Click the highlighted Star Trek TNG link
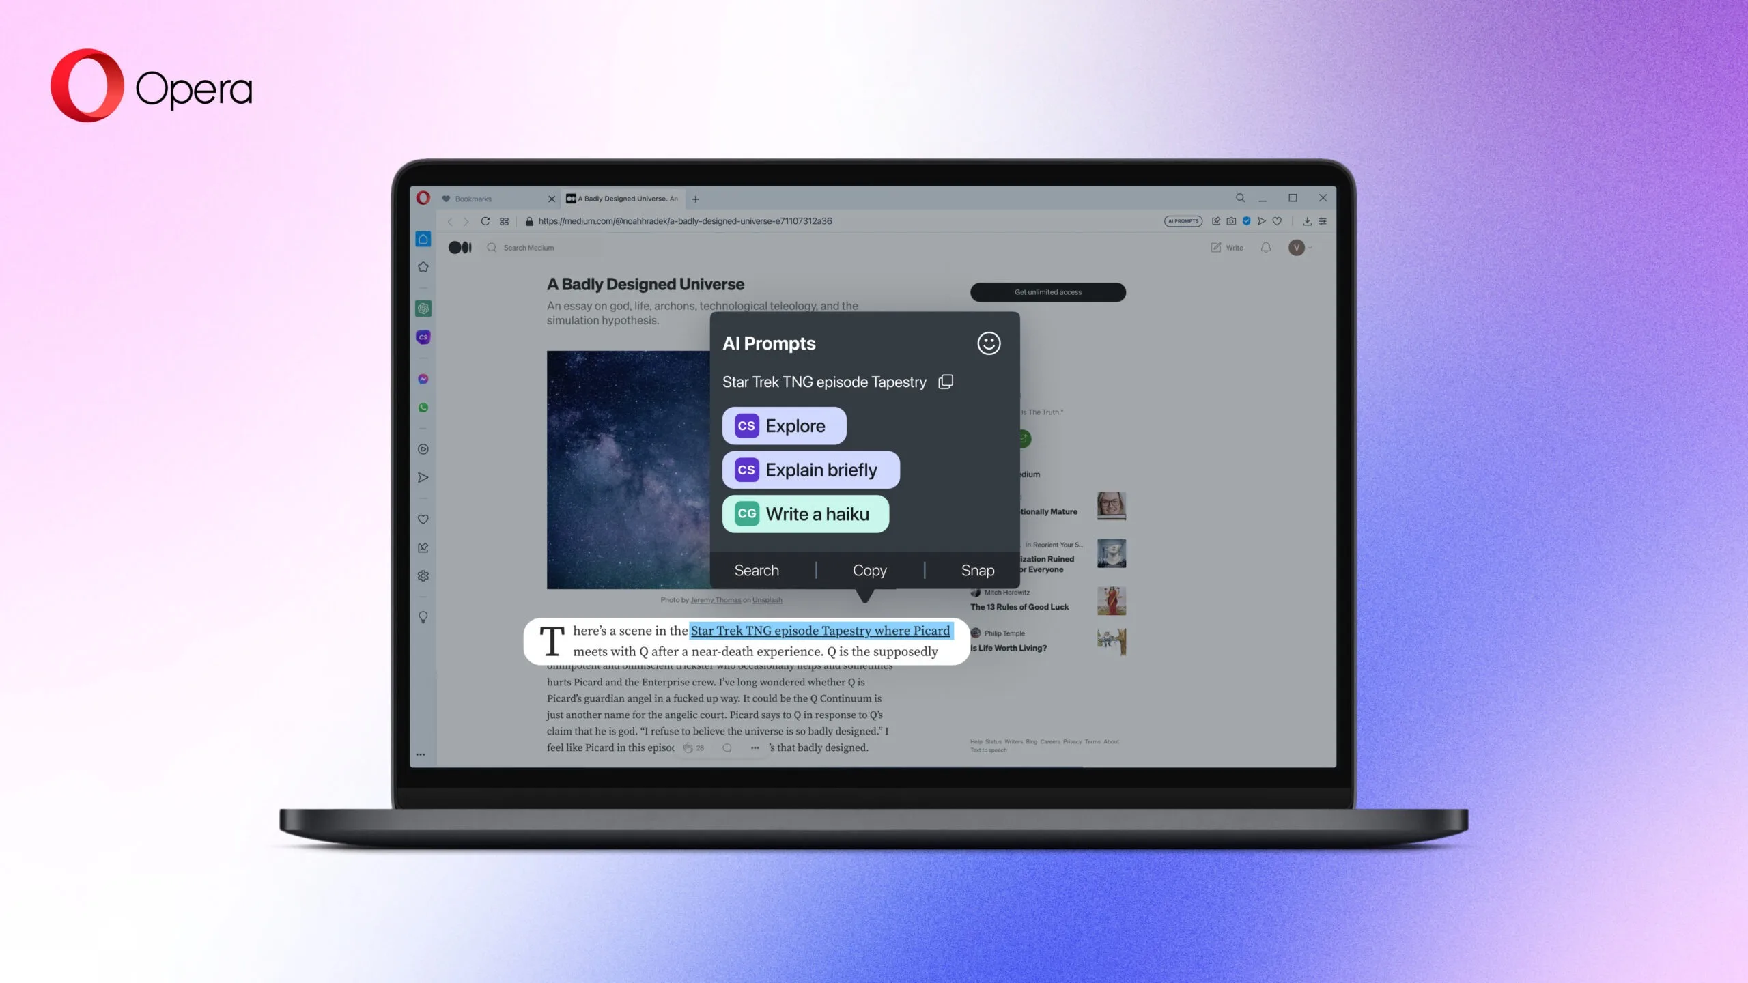 coord(820,630)
